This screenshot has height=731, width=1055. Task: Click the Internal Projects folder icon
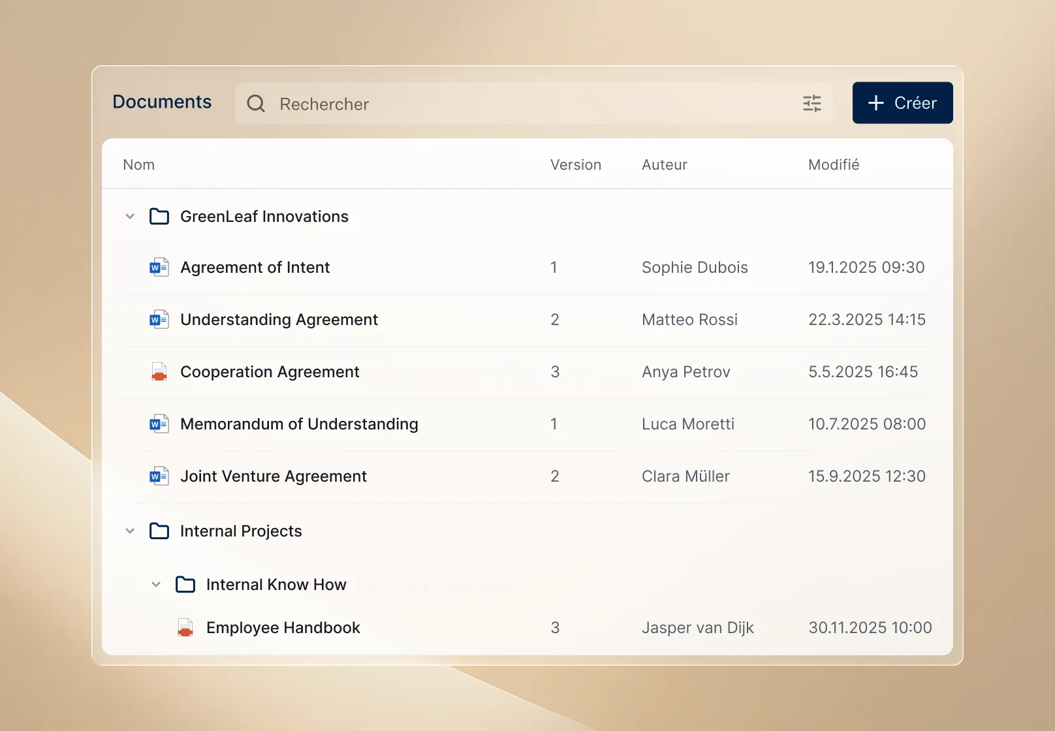click(159, 531)
